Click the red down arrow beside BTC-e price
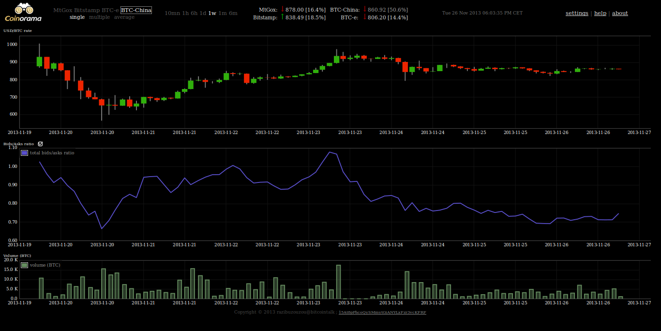Screen dimensions: 661x331 coord(364,17)
